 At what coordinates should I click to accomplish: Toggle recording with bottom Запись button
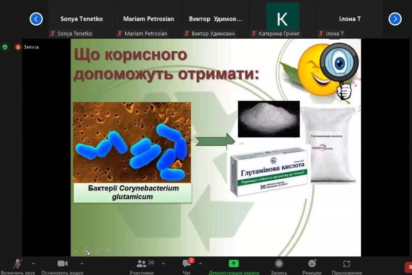click(279, 267)
